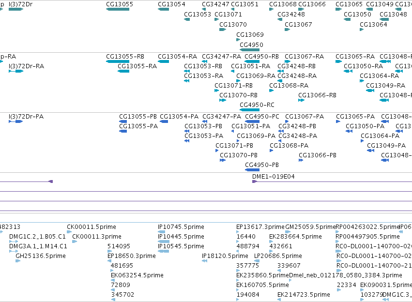
Task: Click transcript CG13055-RA
Action: pyautogui.click(x=123, y=71)
